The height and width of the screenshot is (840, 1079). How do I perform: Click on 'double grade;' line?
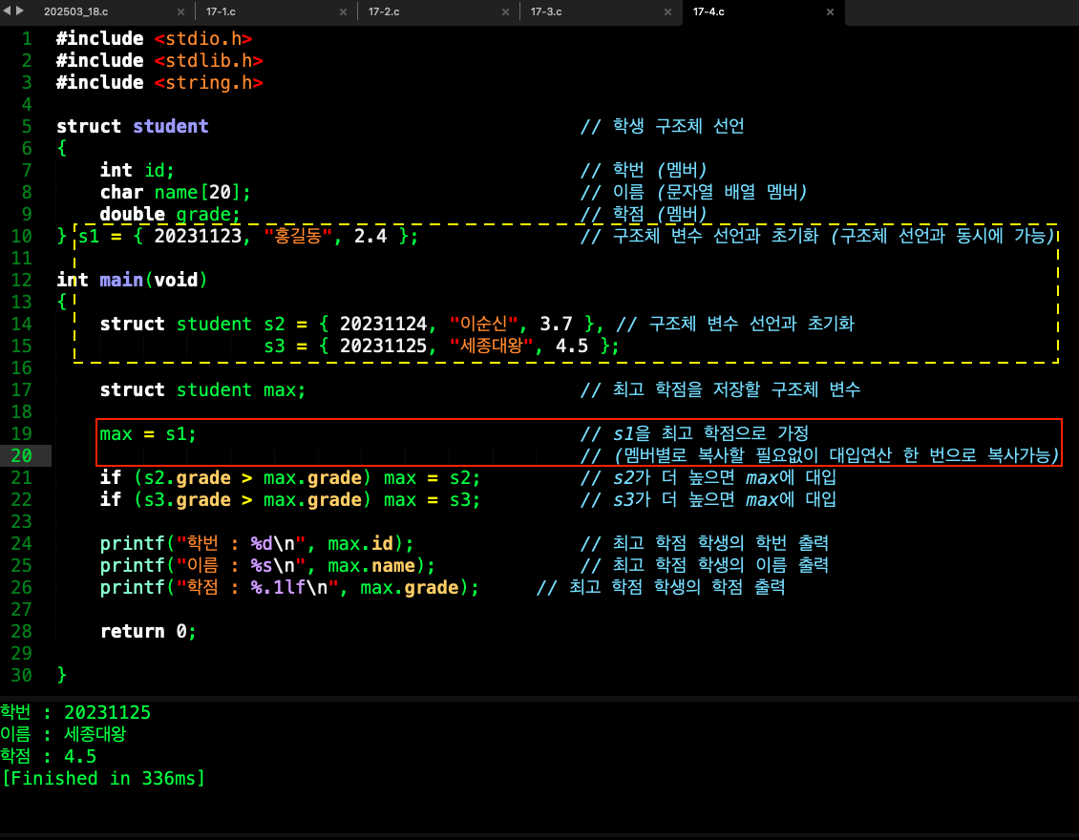point(170,214)
